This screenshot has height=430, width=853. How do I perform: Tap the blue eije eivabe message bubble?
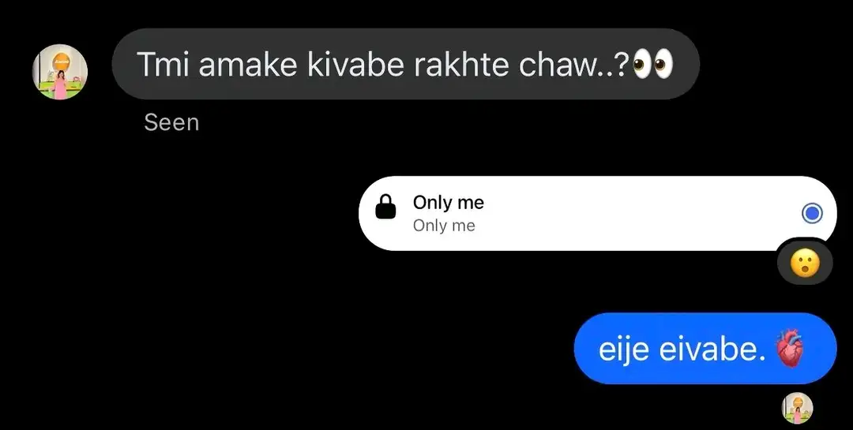(x=705, y=349)
